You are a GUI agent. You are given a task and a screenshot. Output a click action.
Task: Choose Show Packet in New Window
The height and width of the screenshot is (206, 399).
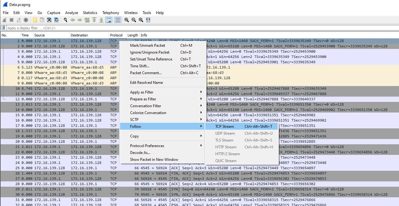tap(163, 160)
